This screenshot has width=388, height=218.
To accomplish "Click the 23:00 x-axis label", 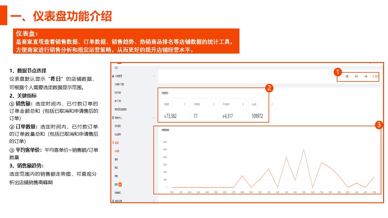I will click(x=374, y=192).
